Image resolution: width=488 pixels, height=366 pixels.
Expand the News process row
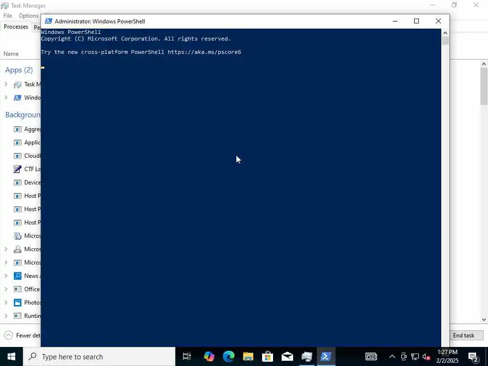[6, 276]
